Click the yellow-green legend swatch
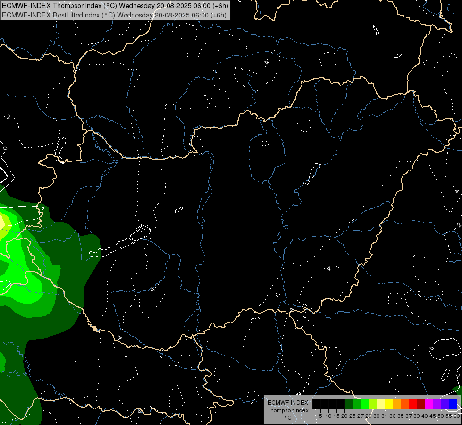Image resolution: width=462 pixels, height=425 pixels. pos(373,404)
